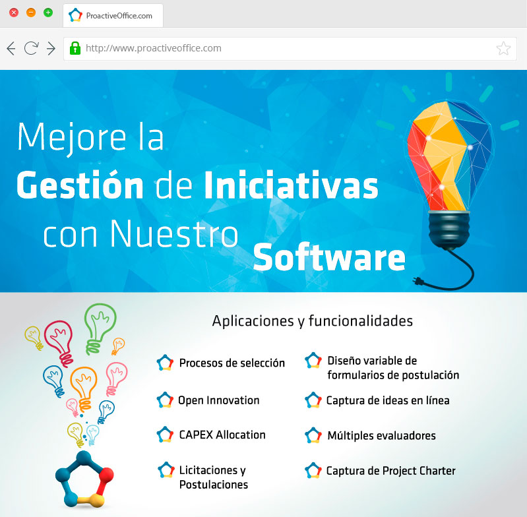
Task: Click Captura de Project Charter text
Action: 390,471
